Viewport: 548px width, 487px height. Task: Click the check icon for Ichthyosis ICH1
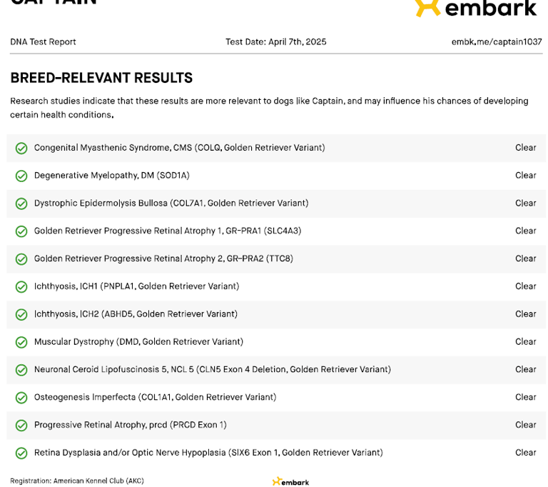coord(21,286)
